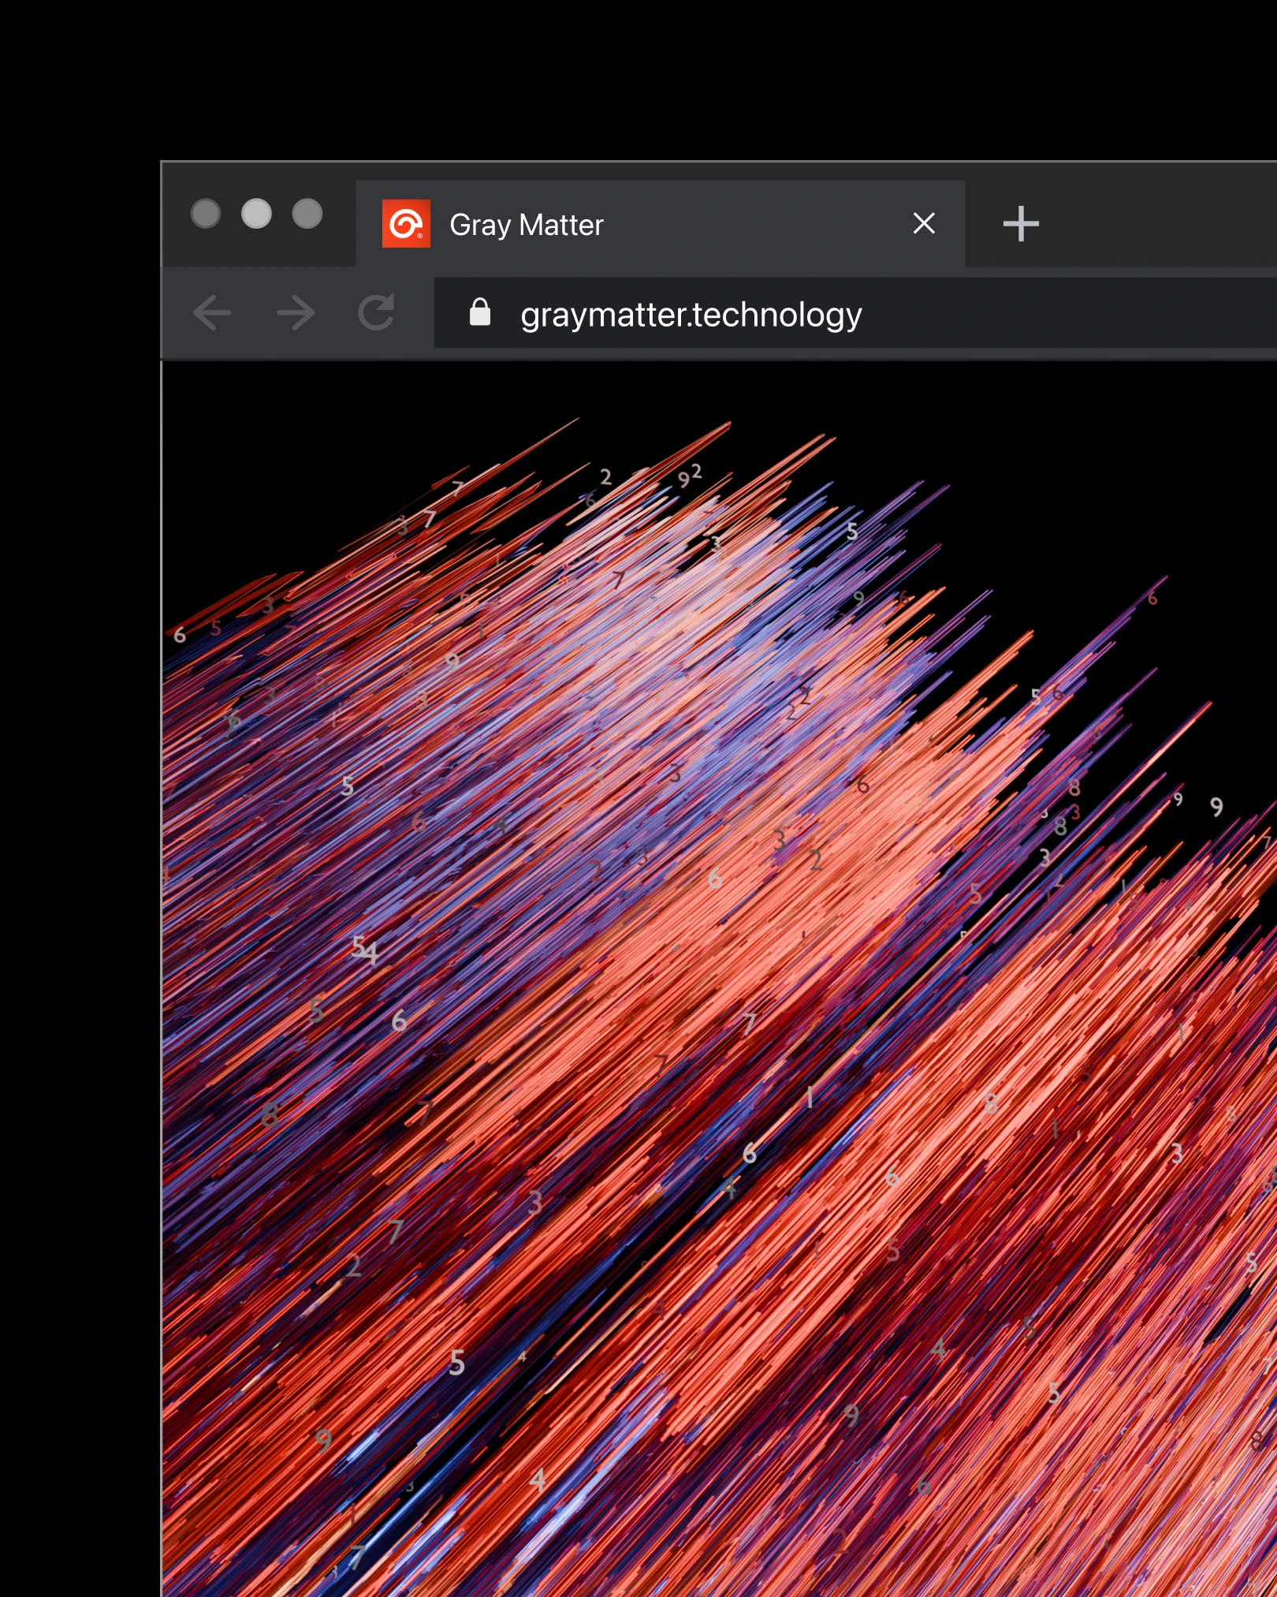Click the lock icon in the address bar
Viewport: 1277px width, 1597px height.
(x=480, y=312)
